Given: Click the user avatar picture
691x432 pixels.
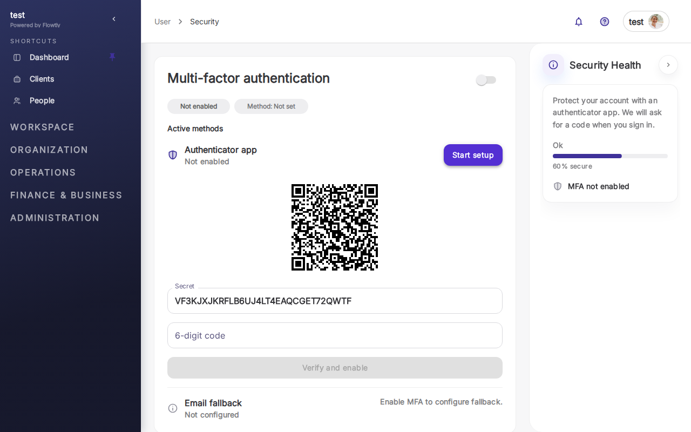Looking at the screenshot, I should pos(656,22).
